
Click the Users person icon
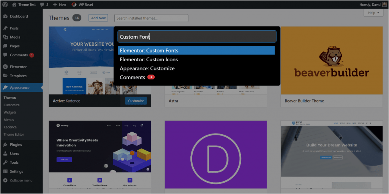coord(5,154)
